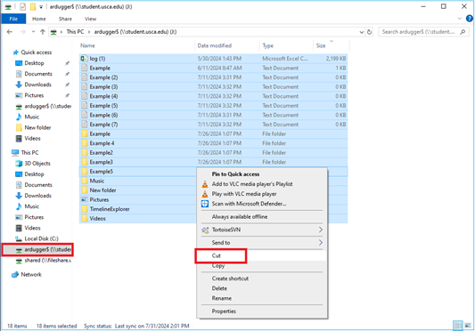Screen dimensions: 475x331
Task: Open Downloads under Quick access
Action: click(37, 85)
